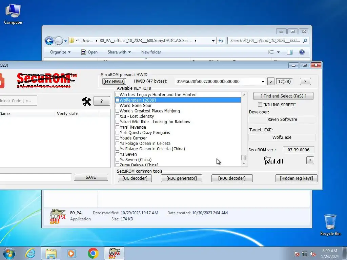347x260 pixels.
Task: Change view icon in the Explorer toolbar
Action: coord(271,52)
